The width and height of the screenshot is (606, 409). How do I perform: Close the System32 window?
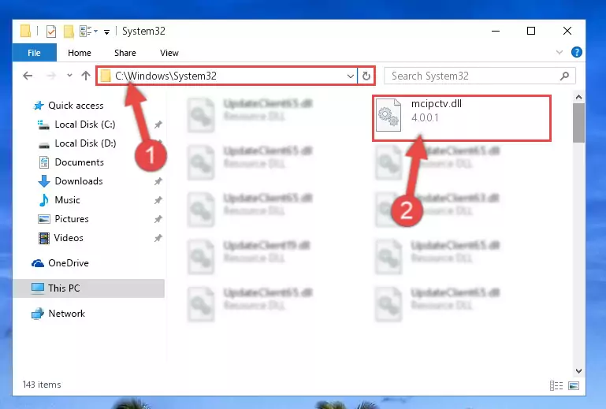pyautogui.click(x=567, y=31)
